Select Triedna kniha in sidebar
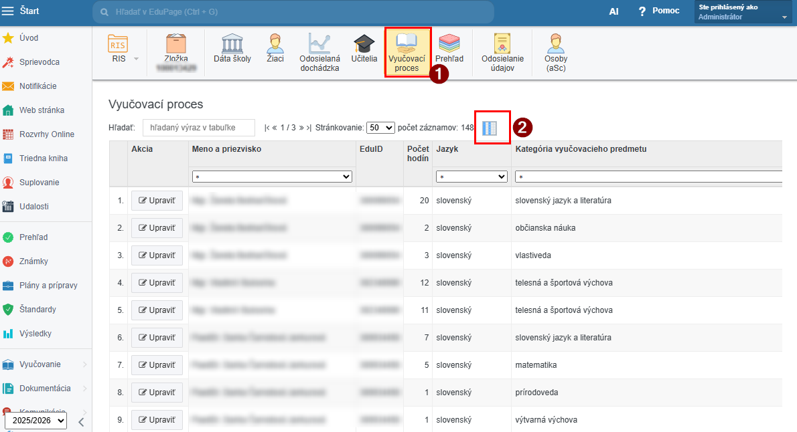Image resolution: width=797 pixels, height=432 pixels. tap(43, 158)
